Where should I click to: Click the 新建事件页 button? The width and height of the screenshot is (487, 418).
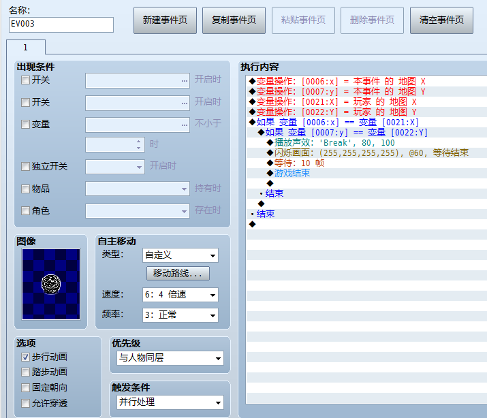165,20
